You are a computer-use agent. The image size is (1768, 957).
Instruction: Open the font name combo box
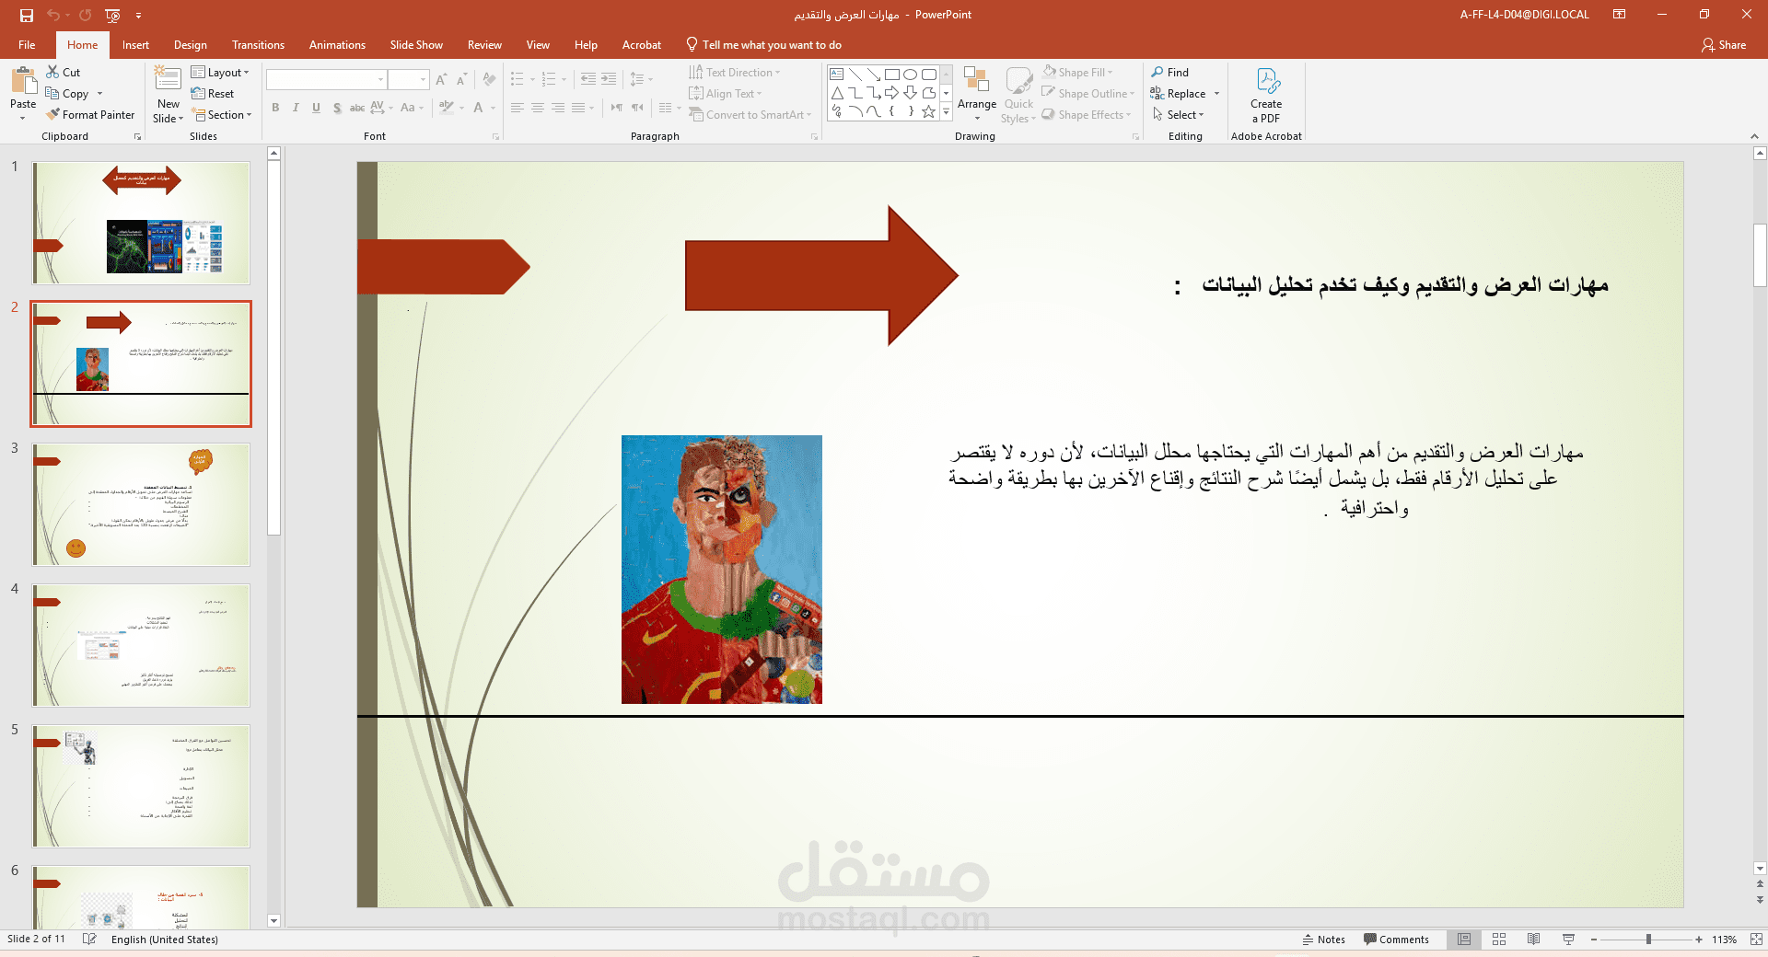(x=326, y=80)
